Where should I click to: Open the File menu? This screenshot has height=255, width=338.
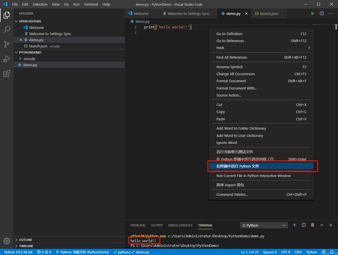[x=15, y=4]
